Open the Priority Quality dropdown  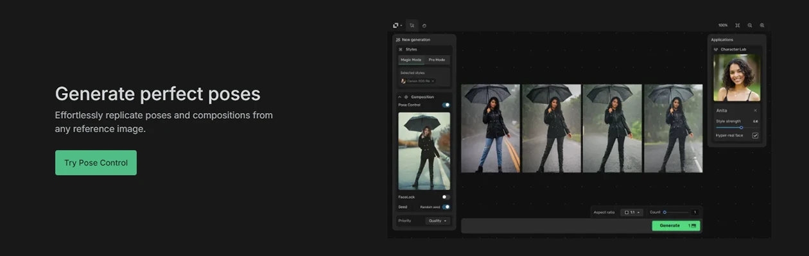[x=437, y=221]
